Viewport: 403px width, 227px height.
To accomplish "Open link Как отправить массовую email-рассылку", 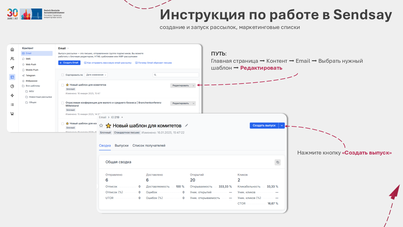I will click(x=109, y=63).
